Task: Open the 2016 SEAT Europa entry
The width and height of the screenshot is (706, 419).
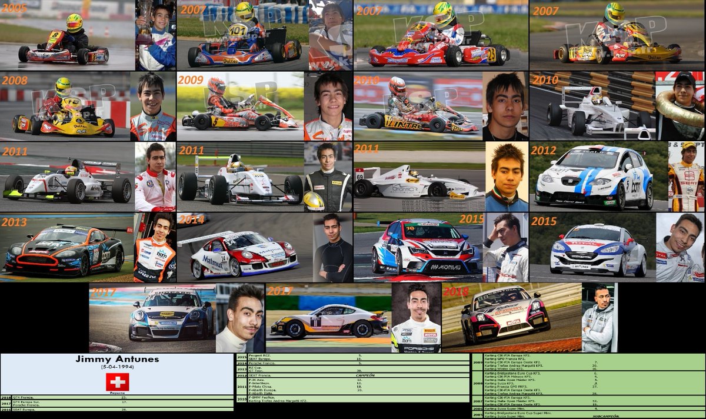Action: coord(25,410)
